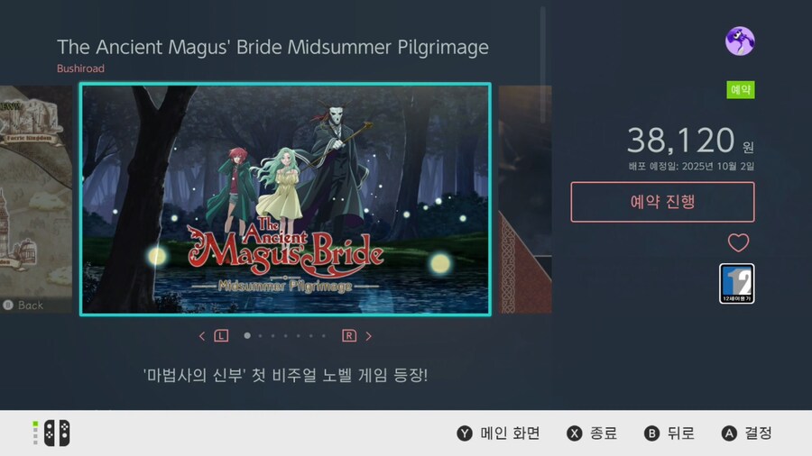Viewport: 812px width, 456px height.
Task: Click the 예약 진행 pre-order button
Action: (662, 202)
